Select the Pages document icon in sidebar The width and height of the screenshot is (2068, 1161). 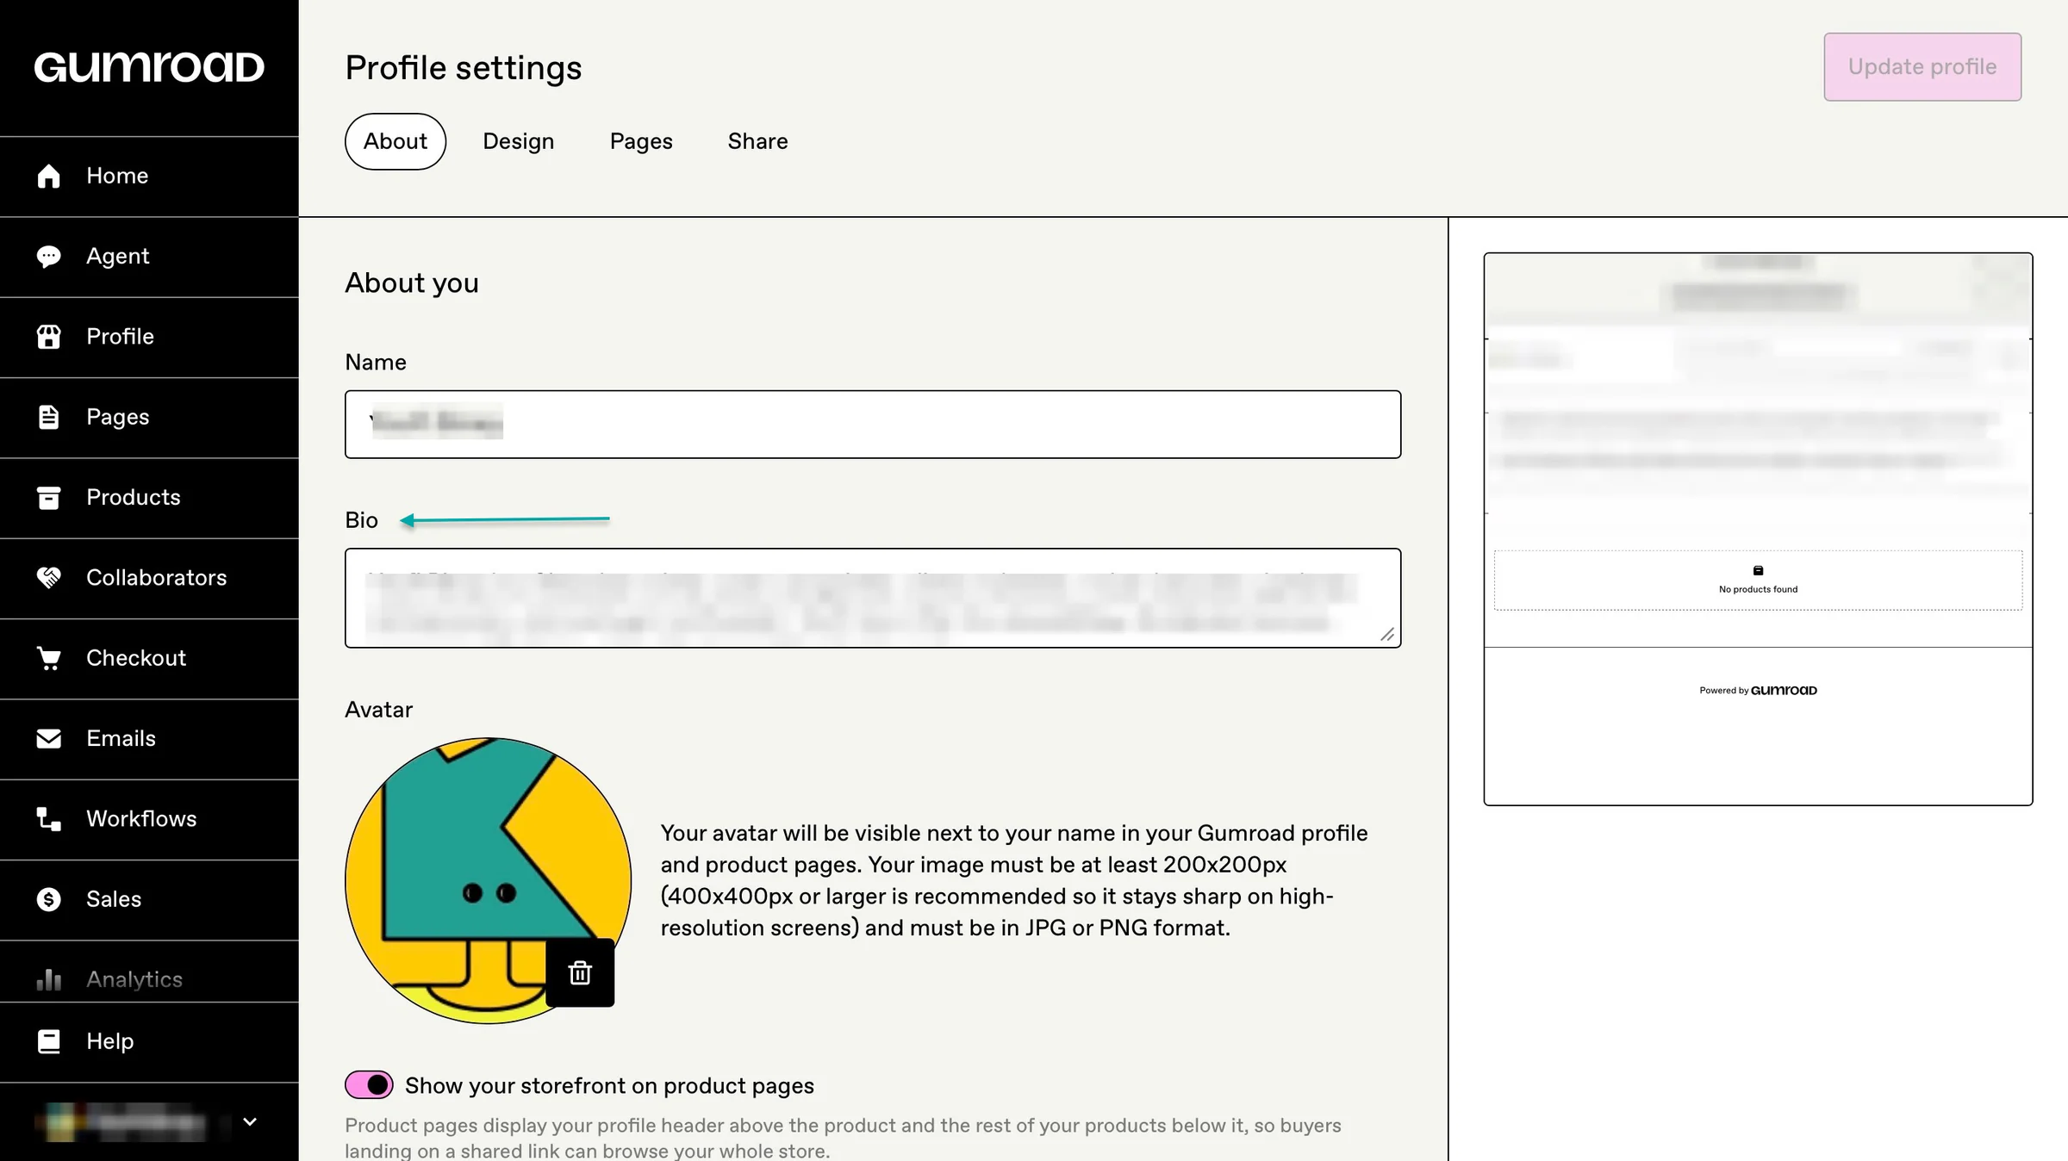[49, 417]
